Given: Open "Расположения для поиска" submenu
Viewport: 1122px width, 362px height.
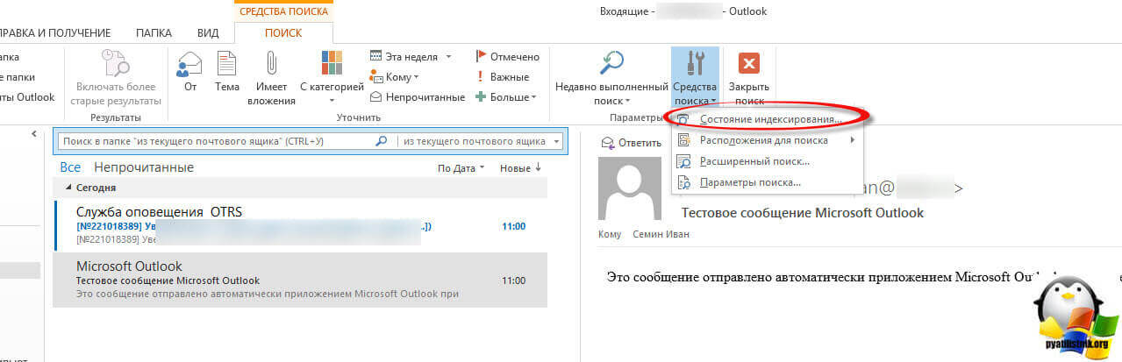Looking at the screenshot, I should (768, 140).
